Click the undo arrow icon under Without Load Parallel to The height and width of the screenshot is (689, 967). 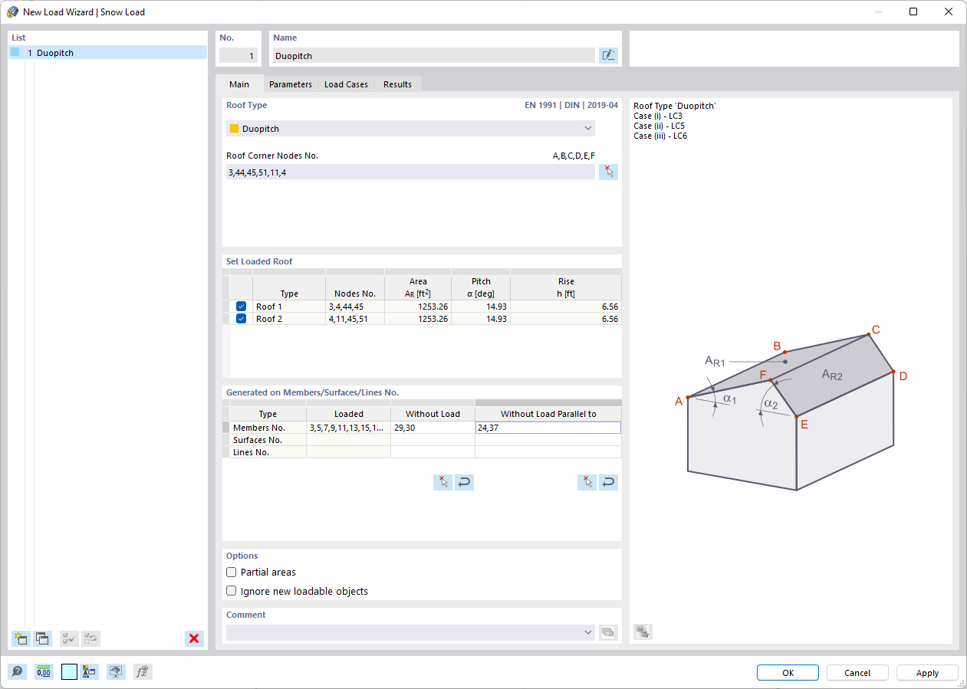608,482
